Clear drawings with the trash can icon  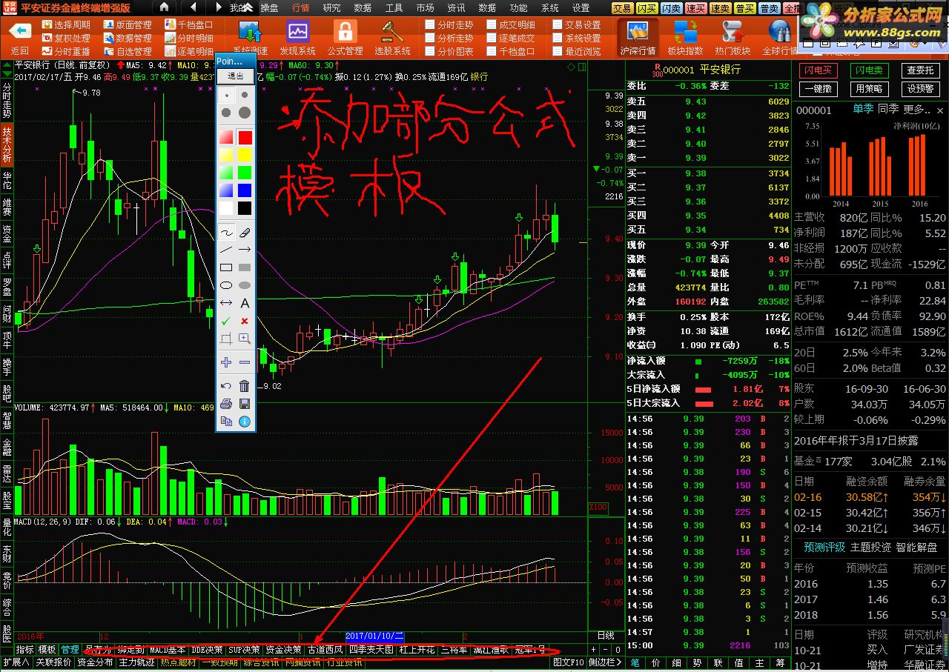(245, 386)
